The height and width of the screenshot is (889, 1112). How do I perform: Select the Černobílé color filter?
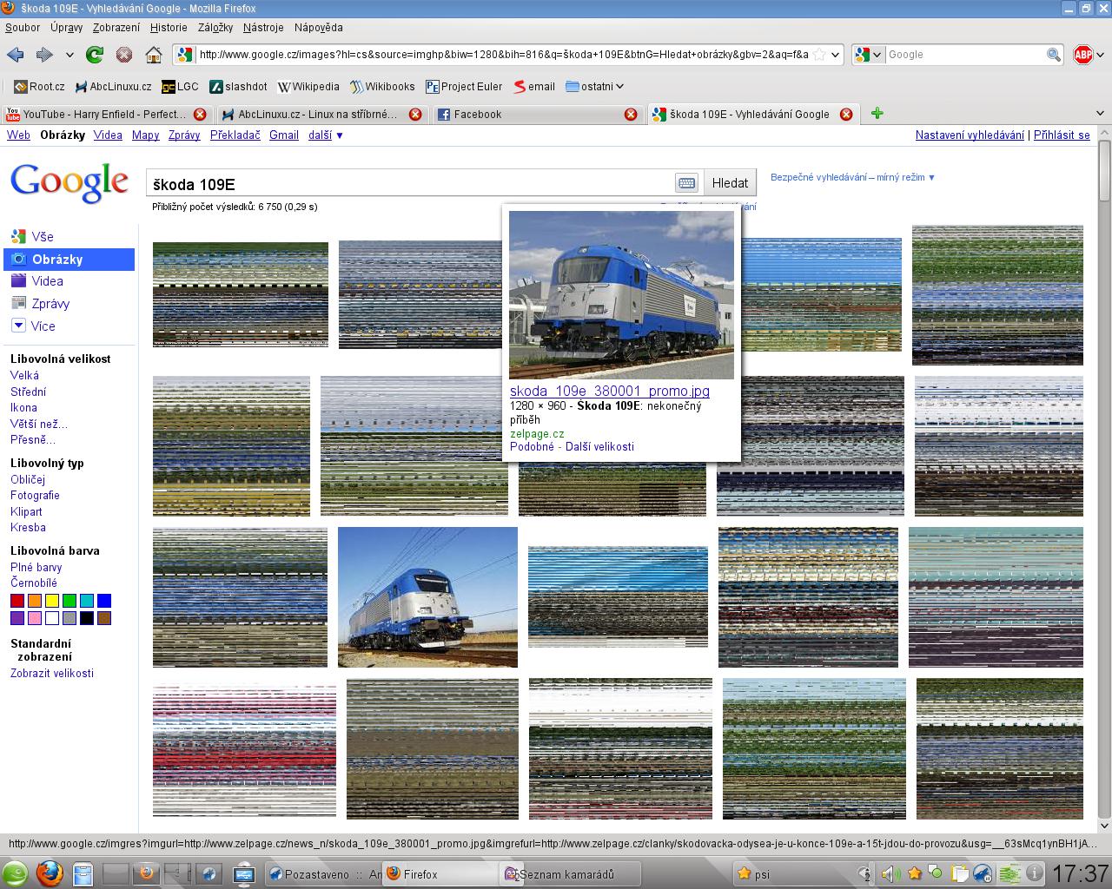(34, 583)
